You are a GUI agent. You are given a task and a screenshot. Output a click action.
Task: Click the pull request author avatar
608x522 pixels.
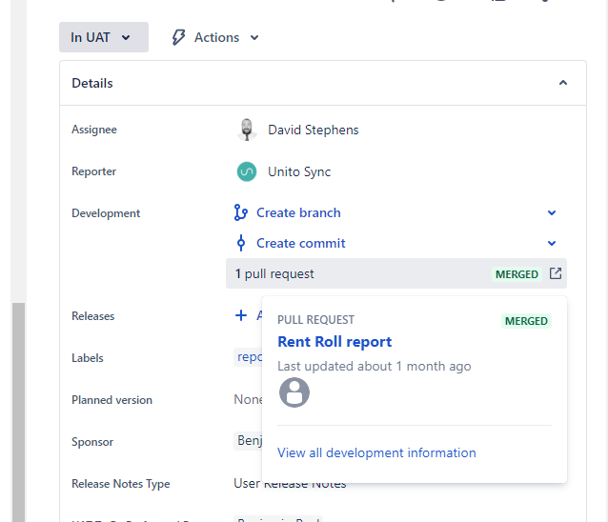(x=294, y=392)
